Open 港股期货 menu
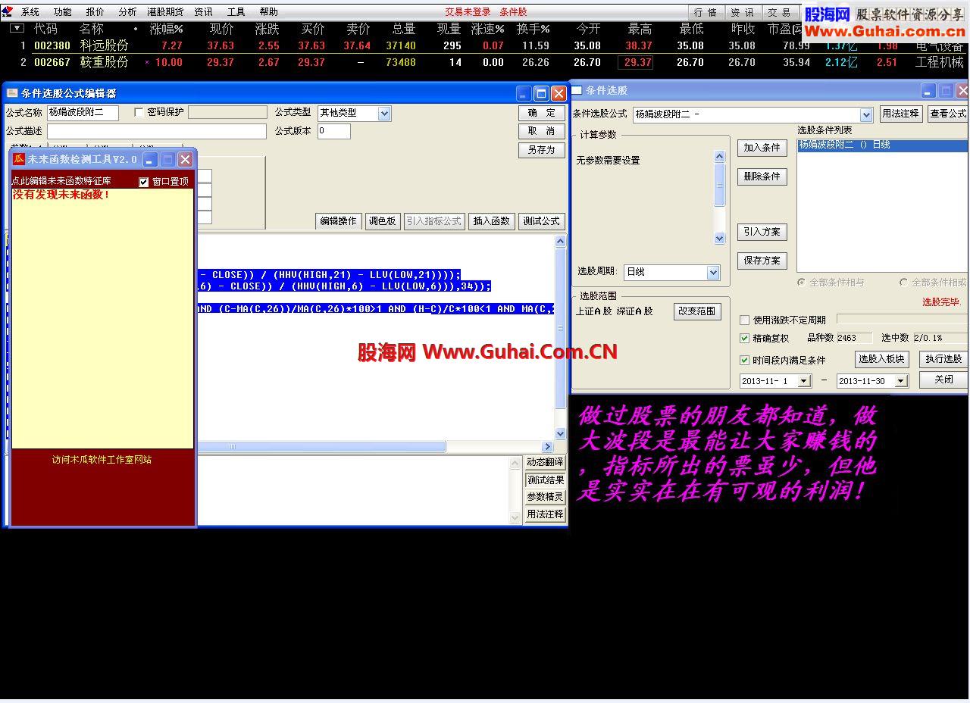Screen dimensions: 970x703 [x=165, y=12]
